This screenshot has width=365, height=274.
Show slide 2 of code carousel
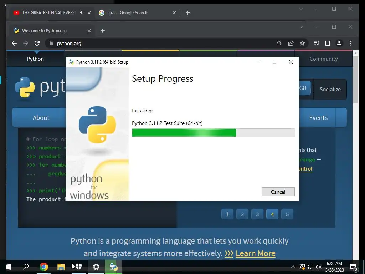(242, 214)
